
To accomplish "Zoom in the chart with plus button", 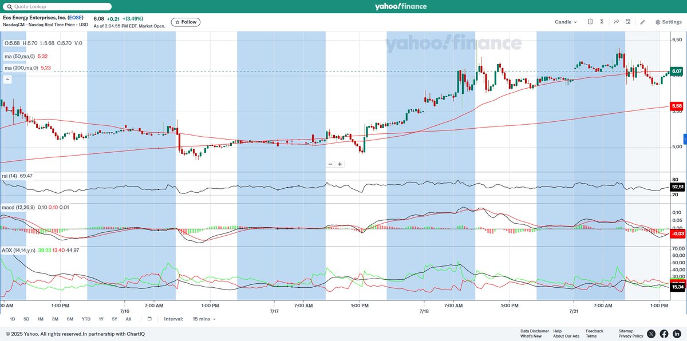I will 339,164.
